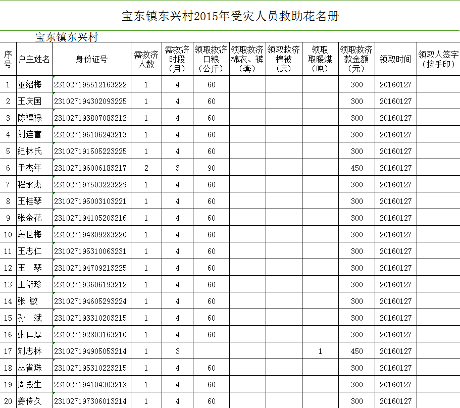Click the name cell 刘连富
460x408 pixels.
pos(35,134)
